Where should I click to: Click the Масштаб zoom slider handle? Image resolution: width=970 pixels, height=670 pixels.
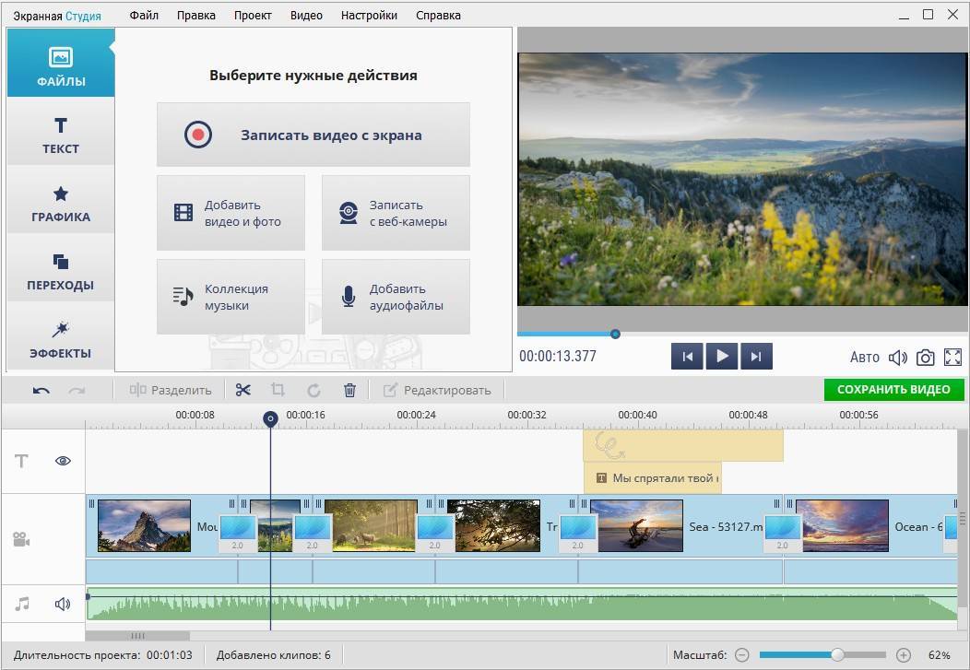point(837,655)
